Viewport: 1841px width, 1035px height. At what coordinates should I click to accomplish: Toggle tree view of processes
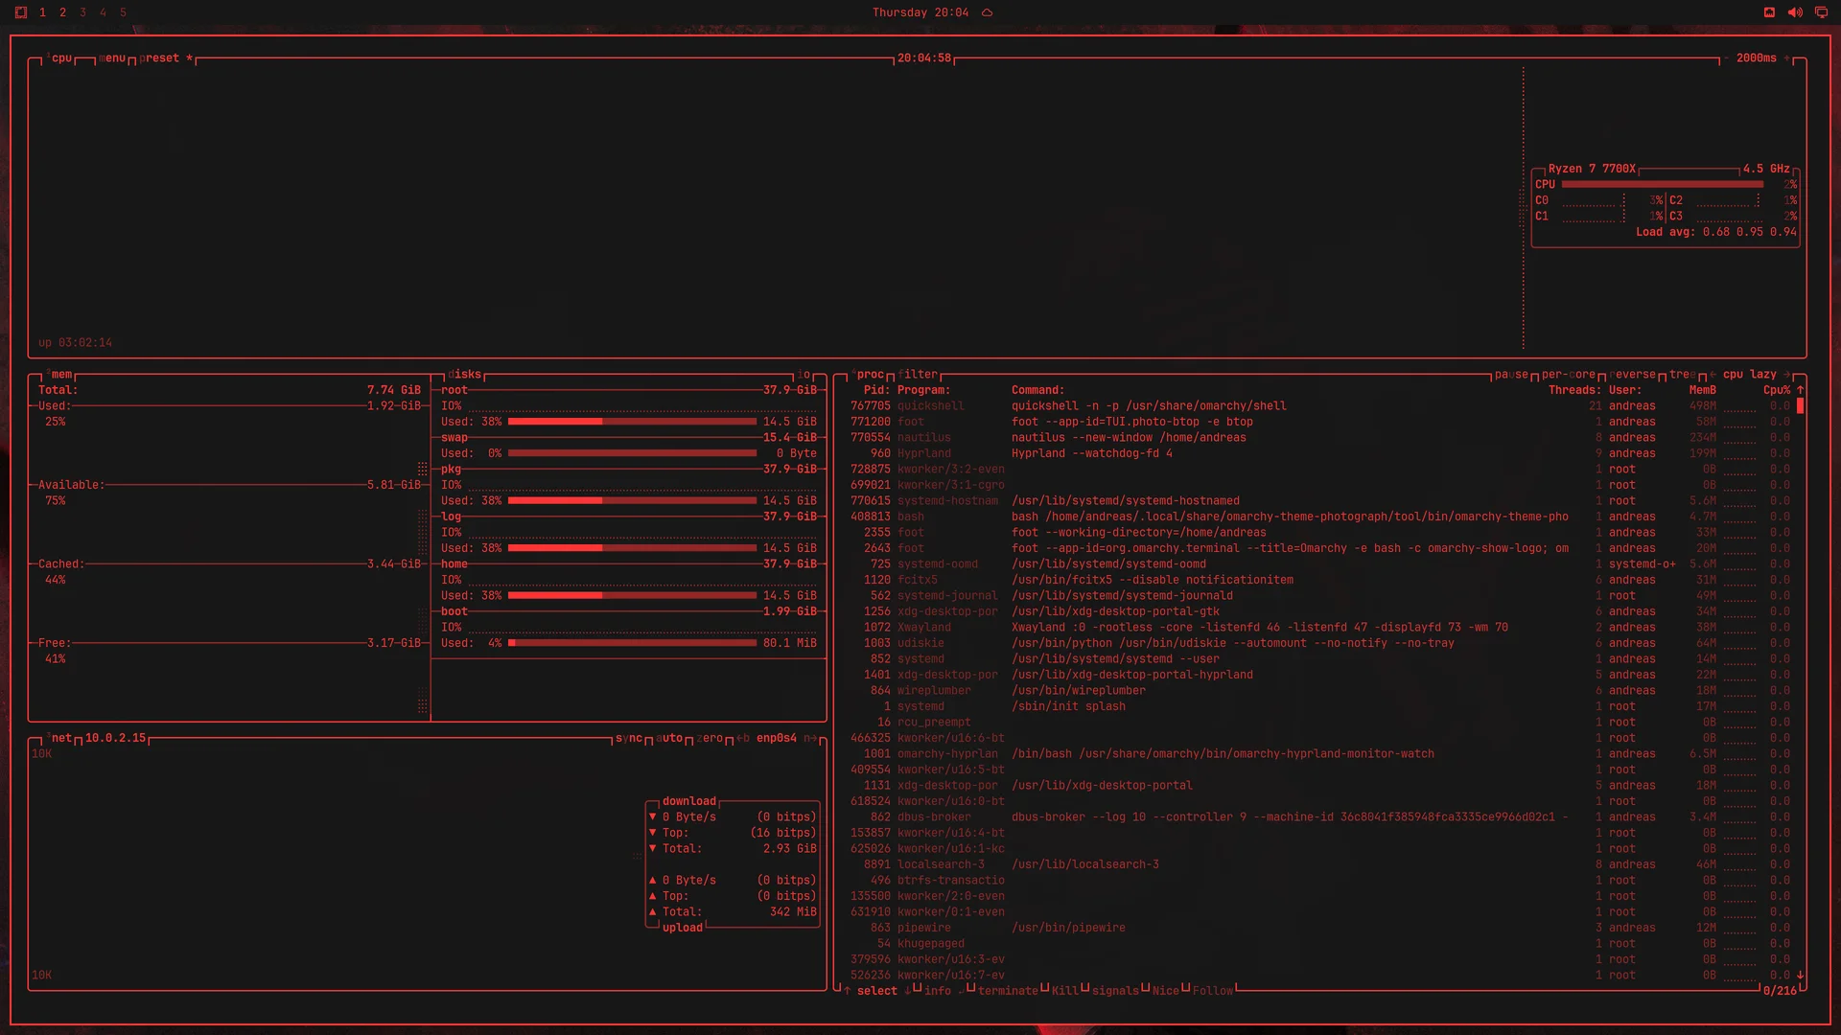click(x=1682, y=375)
